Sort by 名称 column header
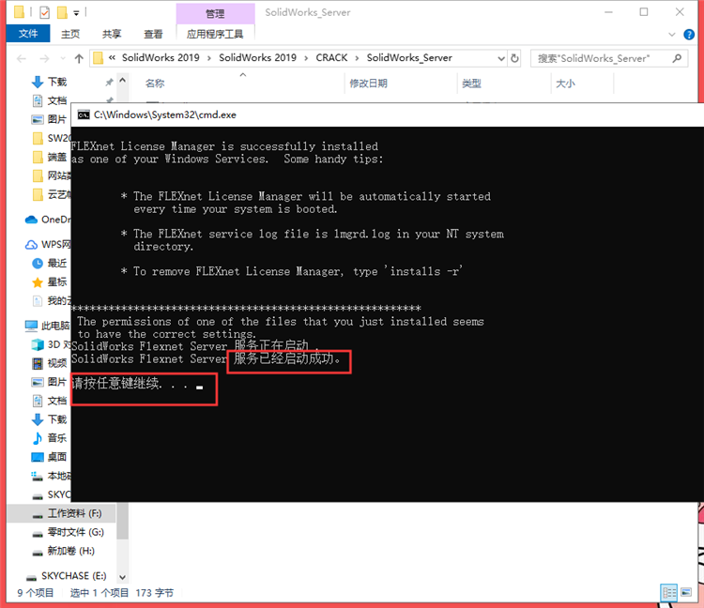This screenshot has height=608, width=704. (x=155, y=84)
